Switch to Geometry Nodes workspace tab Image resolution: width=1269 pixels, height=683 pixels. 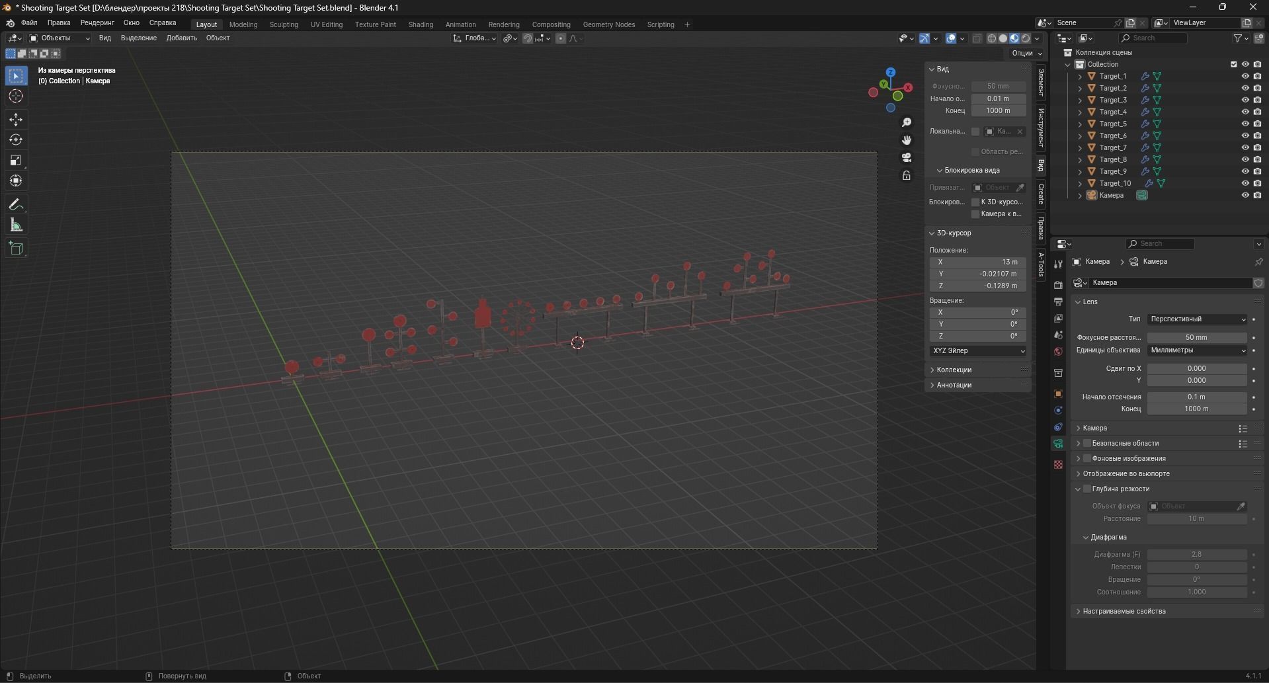tap(608, 24)
